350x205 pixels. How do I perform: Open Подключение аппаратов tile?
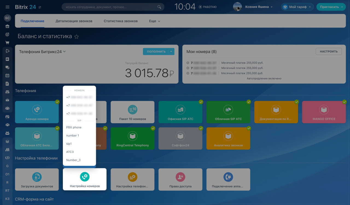(x=228, y=179)
